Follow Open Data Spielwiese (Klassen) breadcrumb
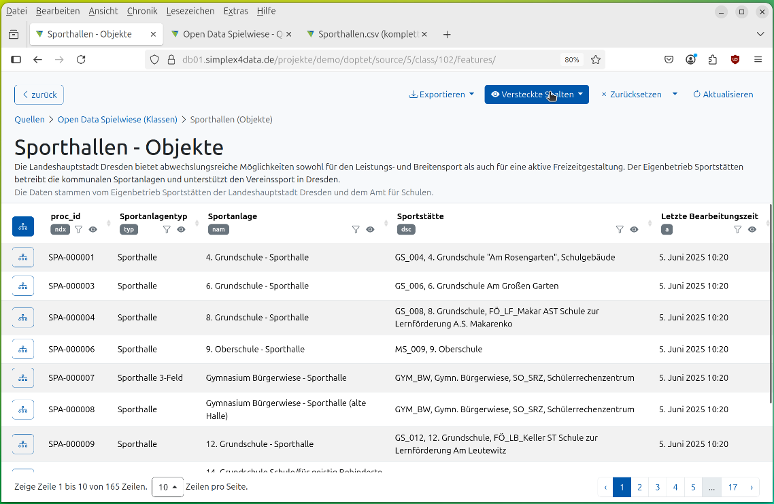The height and width of the screenshot is (504, 774). pos(118,120)
